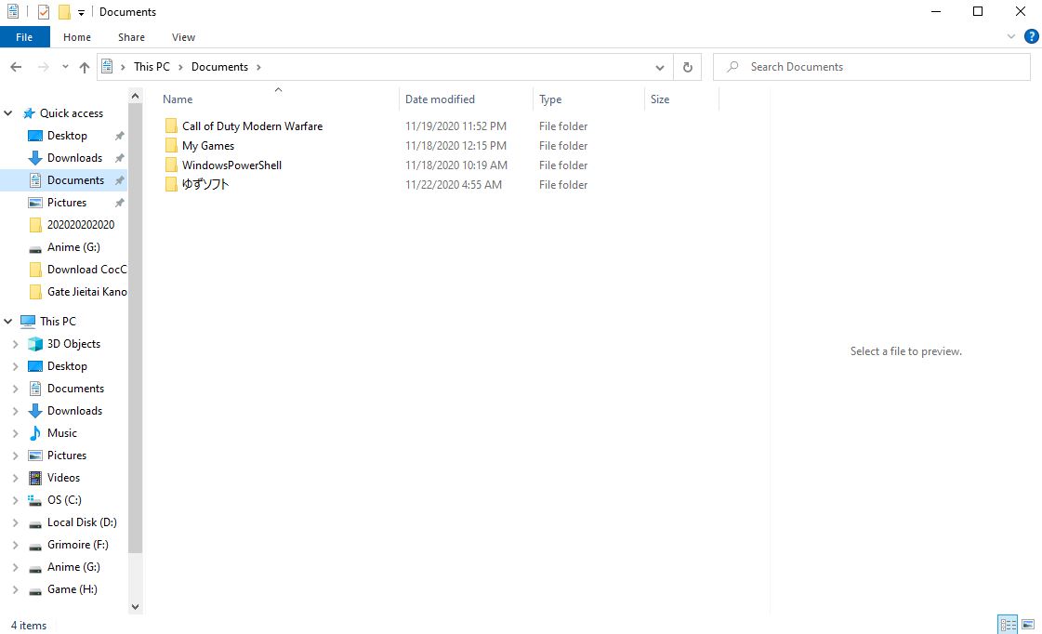Refresh the Documents folder view
1042x634 pixels.
(x=687, y=67)
